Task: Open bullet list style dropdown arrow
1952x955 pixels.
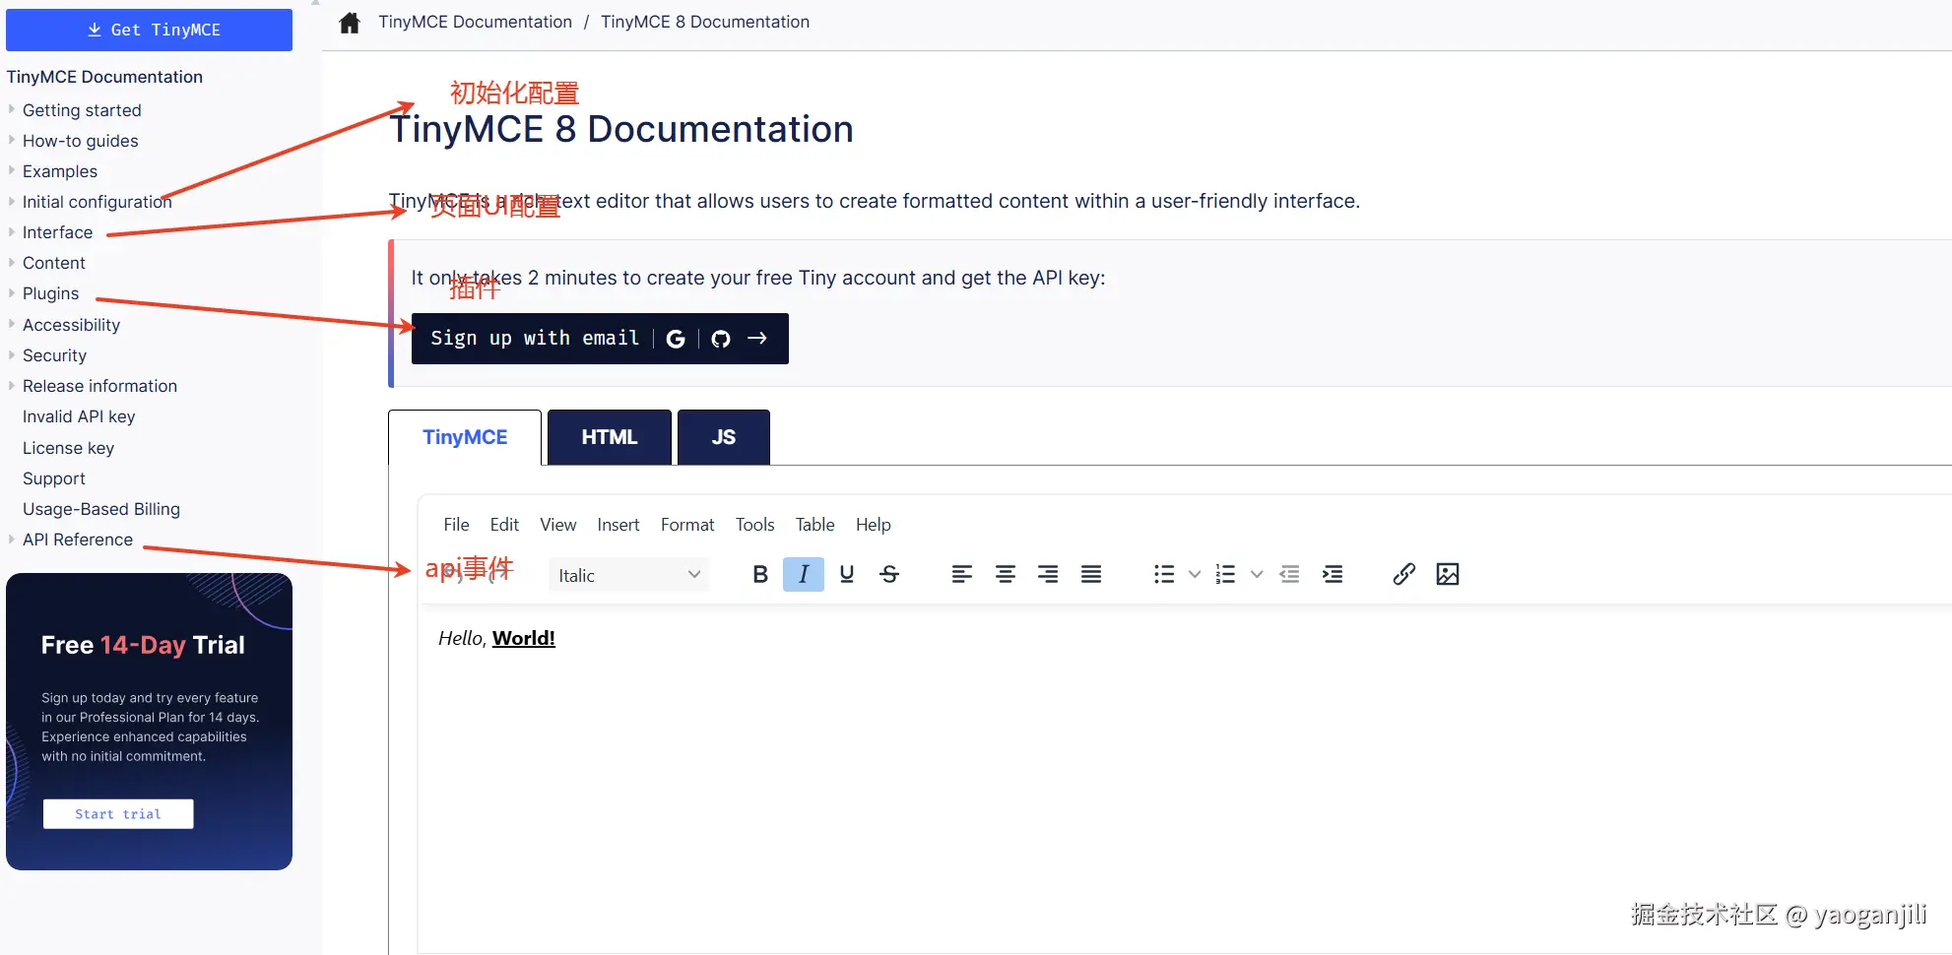Action: (1195, 574)
